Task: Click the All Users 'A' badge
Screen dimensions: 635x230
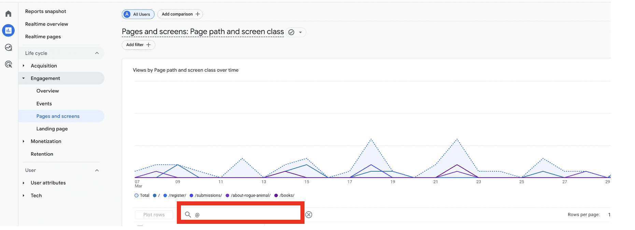Action: coord(127,14)
